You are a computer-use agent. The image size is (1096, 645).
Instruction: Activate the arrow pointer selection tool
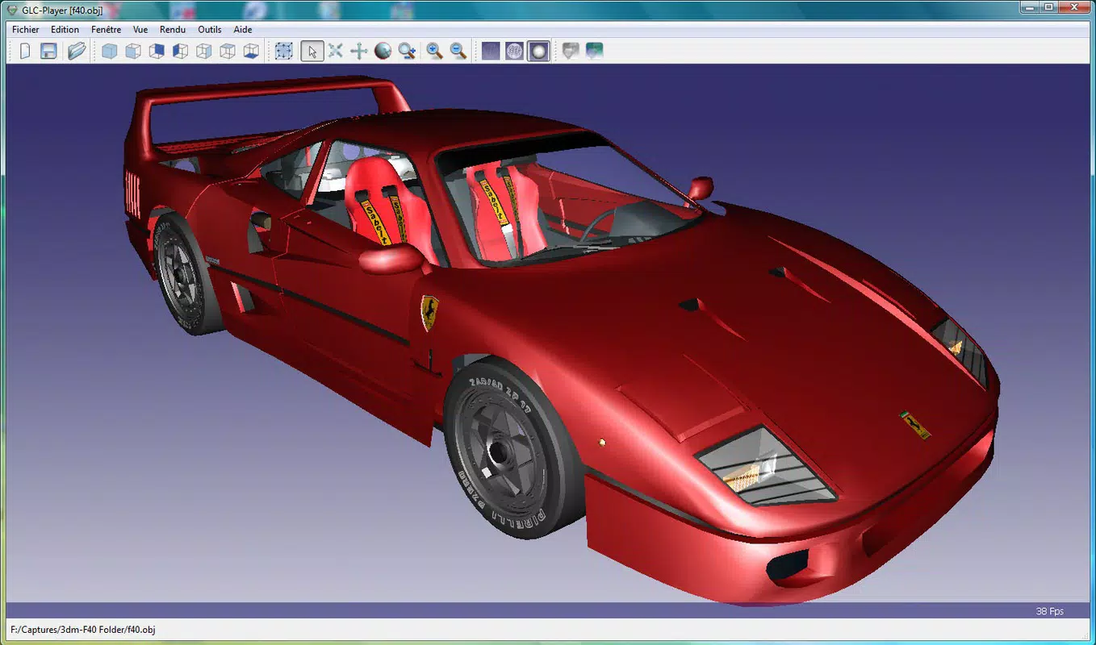312,52
